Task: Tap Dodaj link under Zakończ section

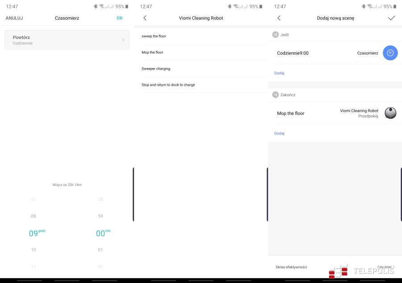Action: (279, 133)
